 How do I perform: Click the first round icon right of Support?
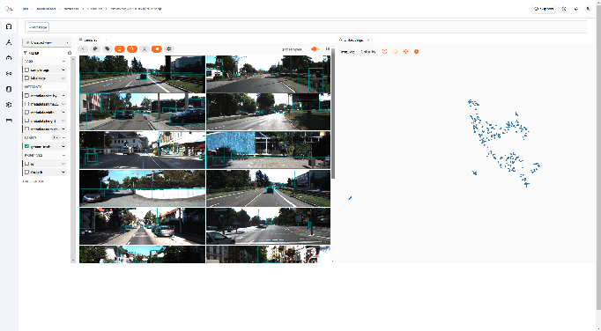click(x=564, y=9)
